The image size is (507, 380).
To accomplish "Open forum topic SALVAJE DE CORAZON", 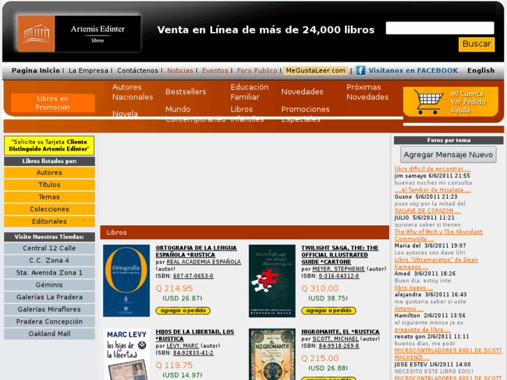I will point(427,211).
